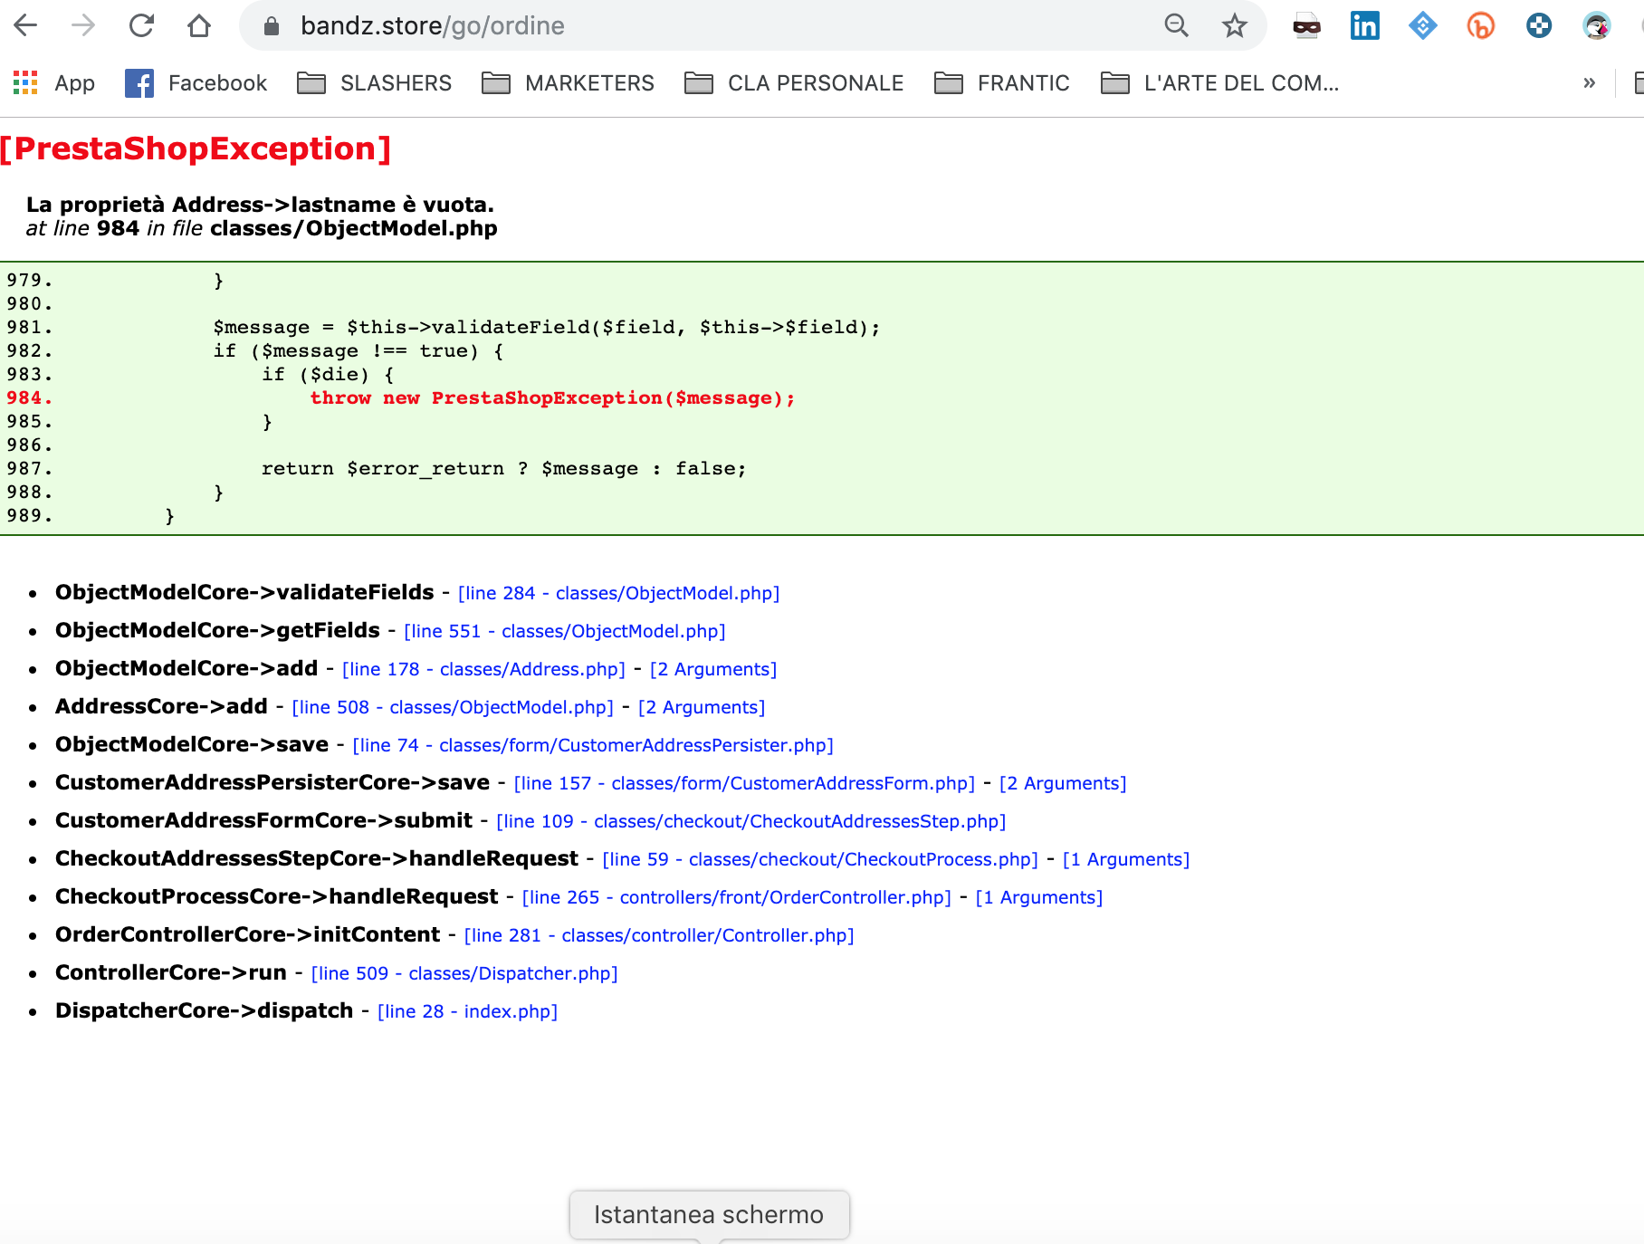Click 'OrderControllerCore->initContent' trace entry
The image size is (1644, 1244).
(x=247, y=934)
